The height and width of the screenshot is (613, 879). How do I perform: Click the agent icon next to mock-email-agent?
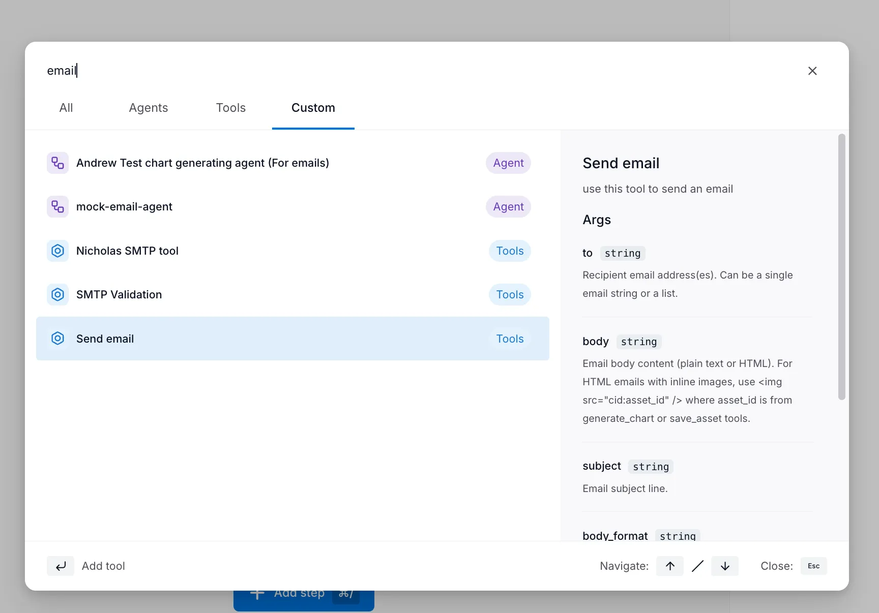(x=57, y=206)
